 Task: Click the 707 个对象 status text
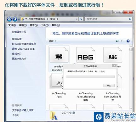coord(68,113)
